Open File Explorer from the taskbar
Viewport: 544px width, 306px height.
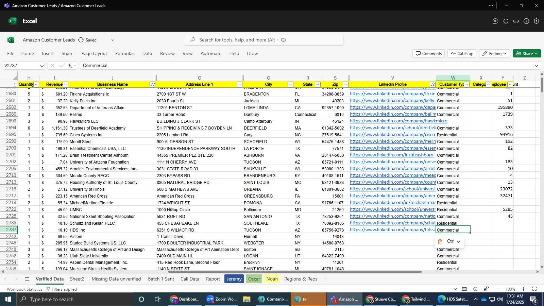pyautogui.click(x=247, y=299)
